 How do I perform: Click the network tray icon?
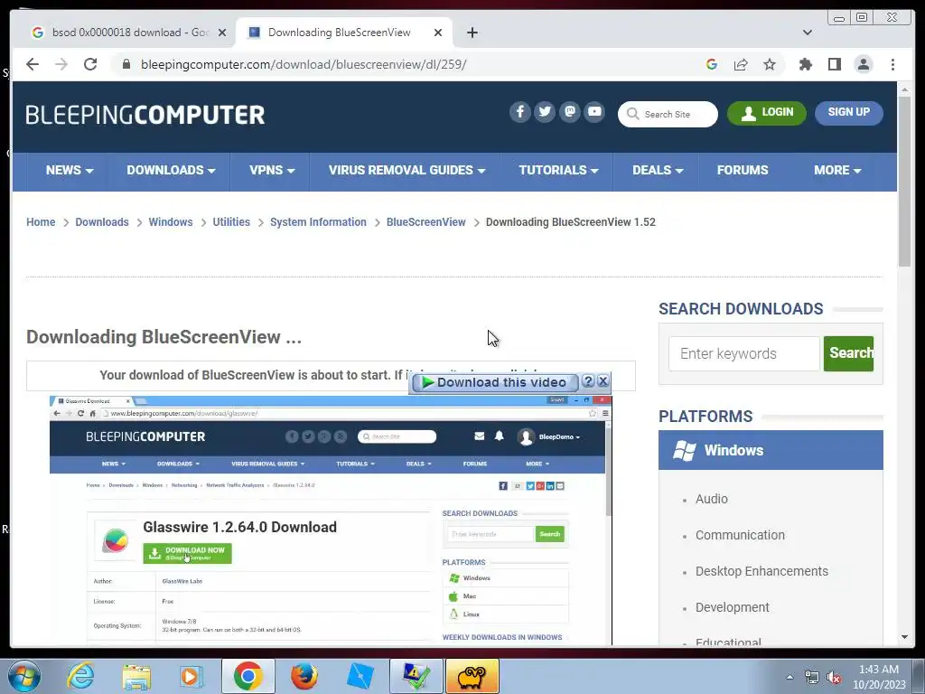812,677
